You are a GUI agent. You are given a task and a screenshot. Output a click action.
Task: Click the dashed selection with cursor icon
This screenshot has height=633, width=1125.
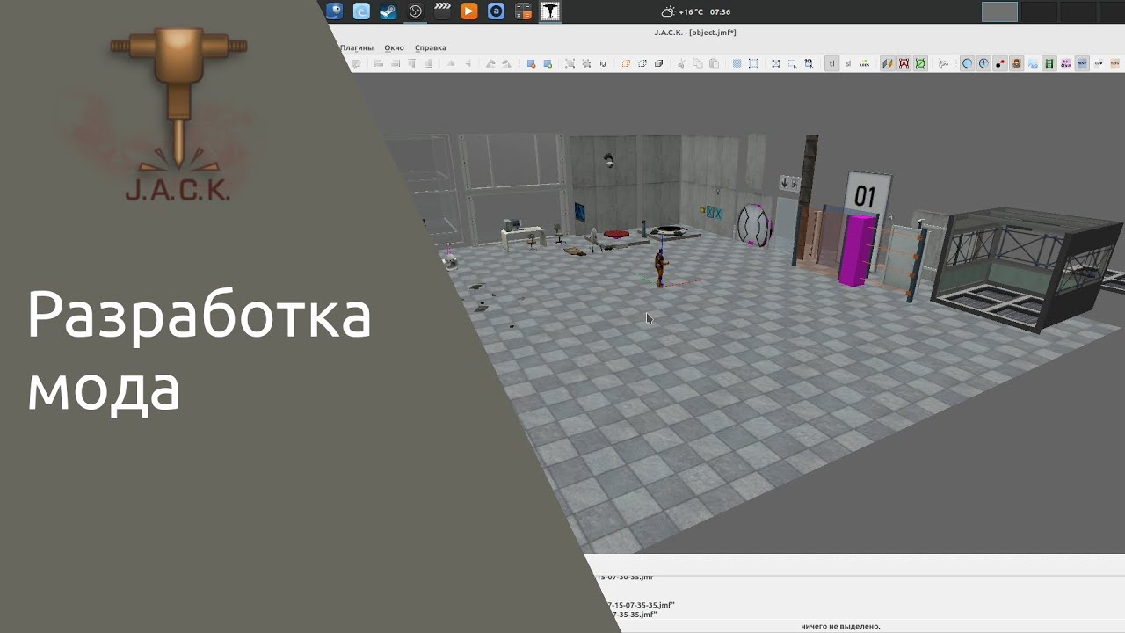(793, 63)
